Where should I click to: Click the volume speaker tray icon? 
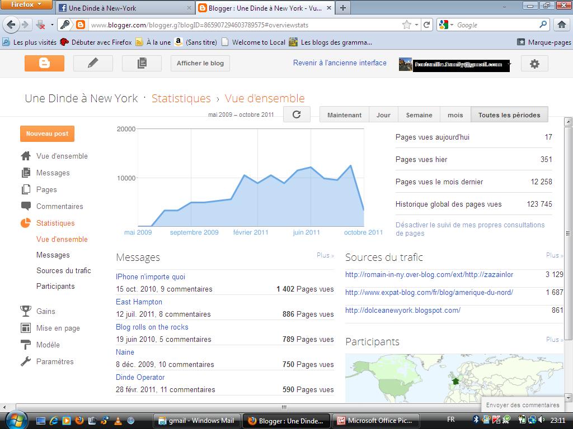point(542,420)
